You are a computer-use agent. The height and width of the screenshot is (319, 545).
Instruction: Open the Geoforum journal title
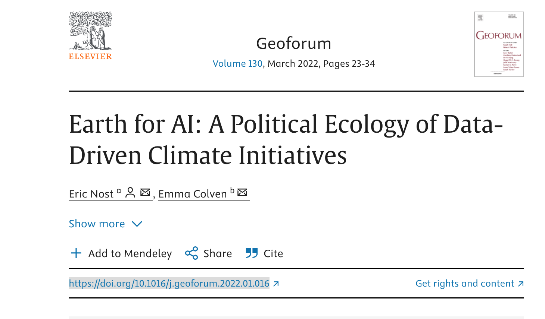[x=294, y=44]
